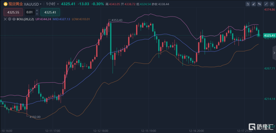
Task: Click the 昨收 4338.44 previous close
Action: tap(160, 4)
